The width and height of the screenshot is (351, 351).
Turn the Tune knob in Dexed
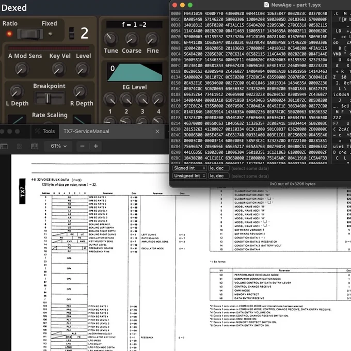coord(110,39)
